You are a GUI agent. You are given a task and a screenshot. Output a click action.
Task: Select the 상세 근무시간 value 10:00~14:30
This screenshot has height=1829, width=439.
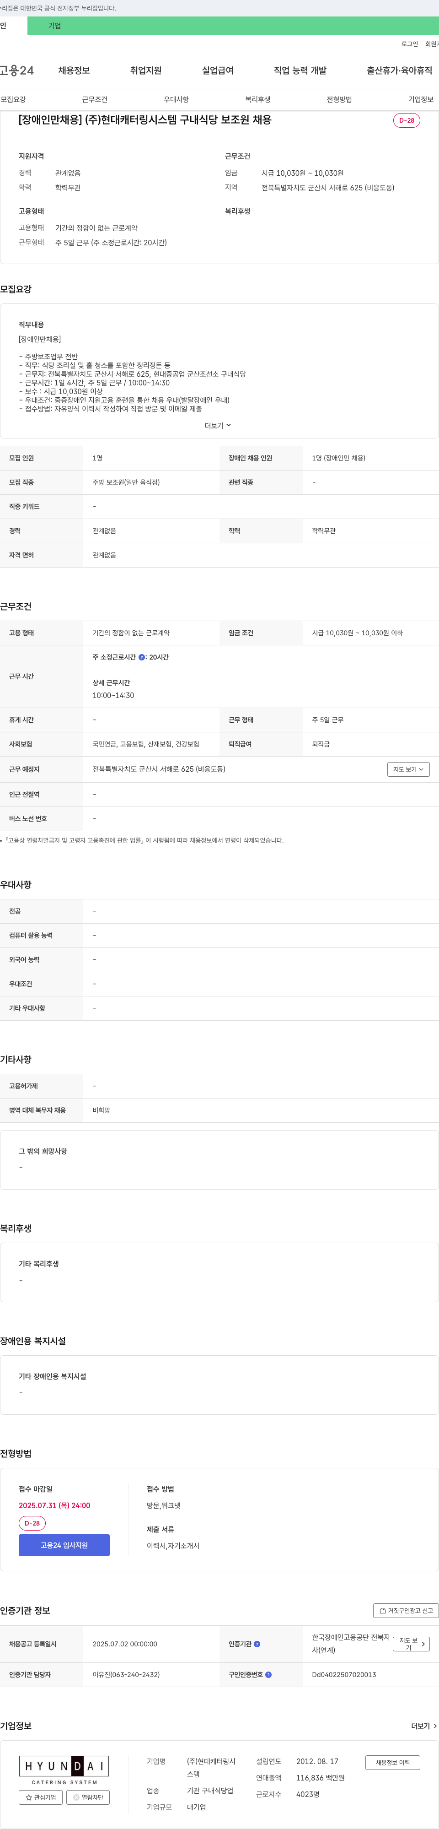click(x=113, y=695)
